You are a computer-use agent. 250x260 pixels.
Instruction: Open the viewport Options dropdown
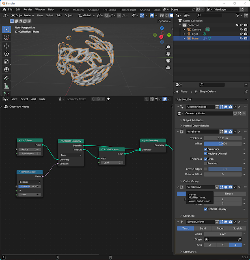click(x=164, y=21)
